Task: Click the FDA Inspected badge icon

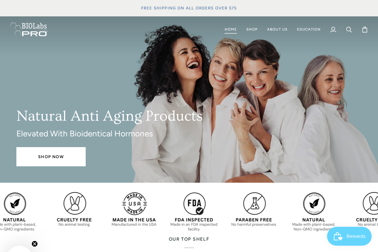Action: click(194, 203)
